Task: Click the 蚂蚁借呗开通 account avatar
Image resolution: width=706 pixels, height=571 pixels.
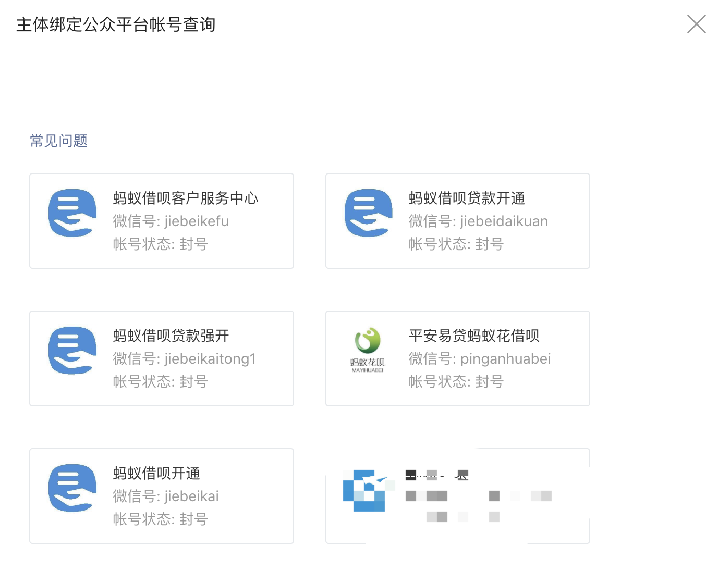Action: [x=72, y=488]
